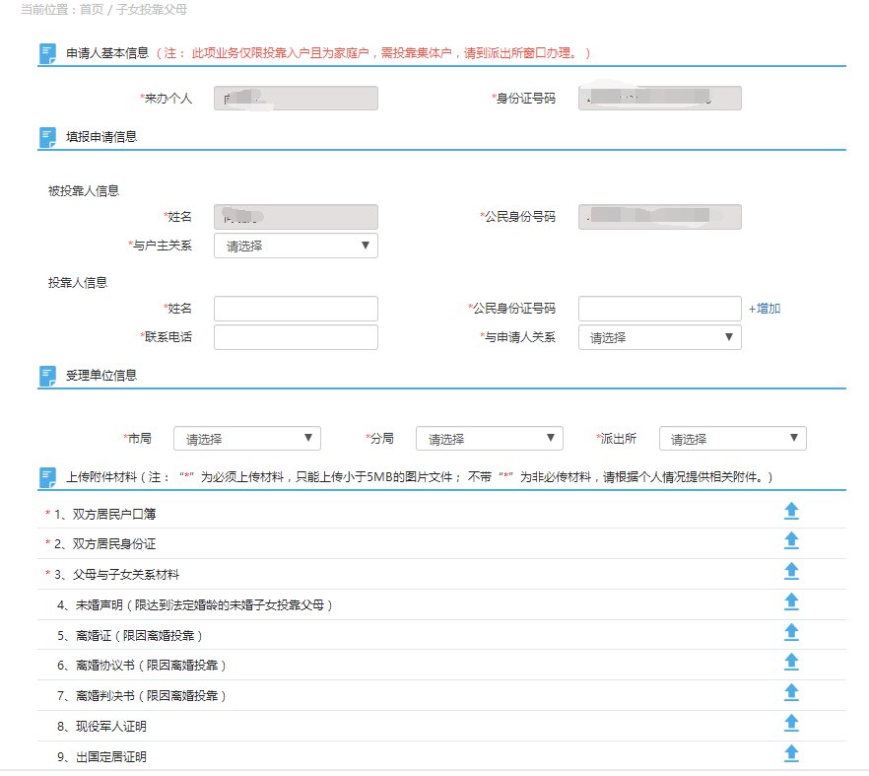This screenshot has width=869, height=776.
Task: Click the 联系电话 input field
Action: [x=296, y=337]
